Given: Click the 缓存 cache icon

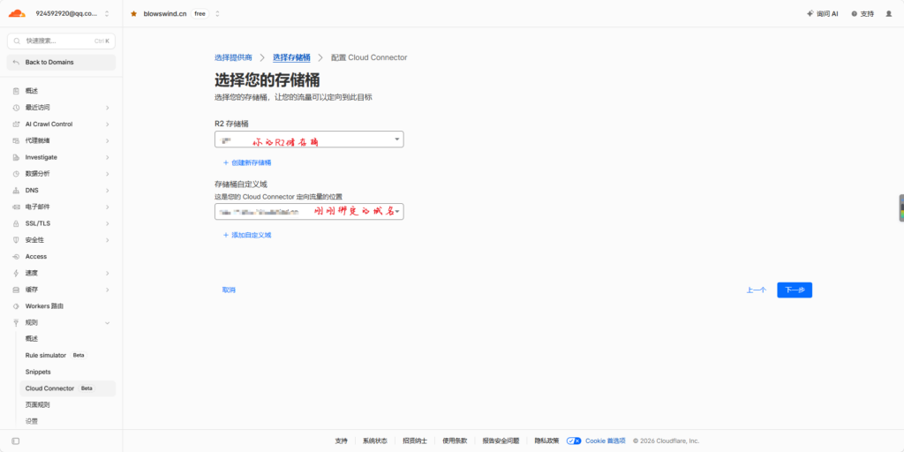Looking at the screenshot, I should click(x=16, y=290).
